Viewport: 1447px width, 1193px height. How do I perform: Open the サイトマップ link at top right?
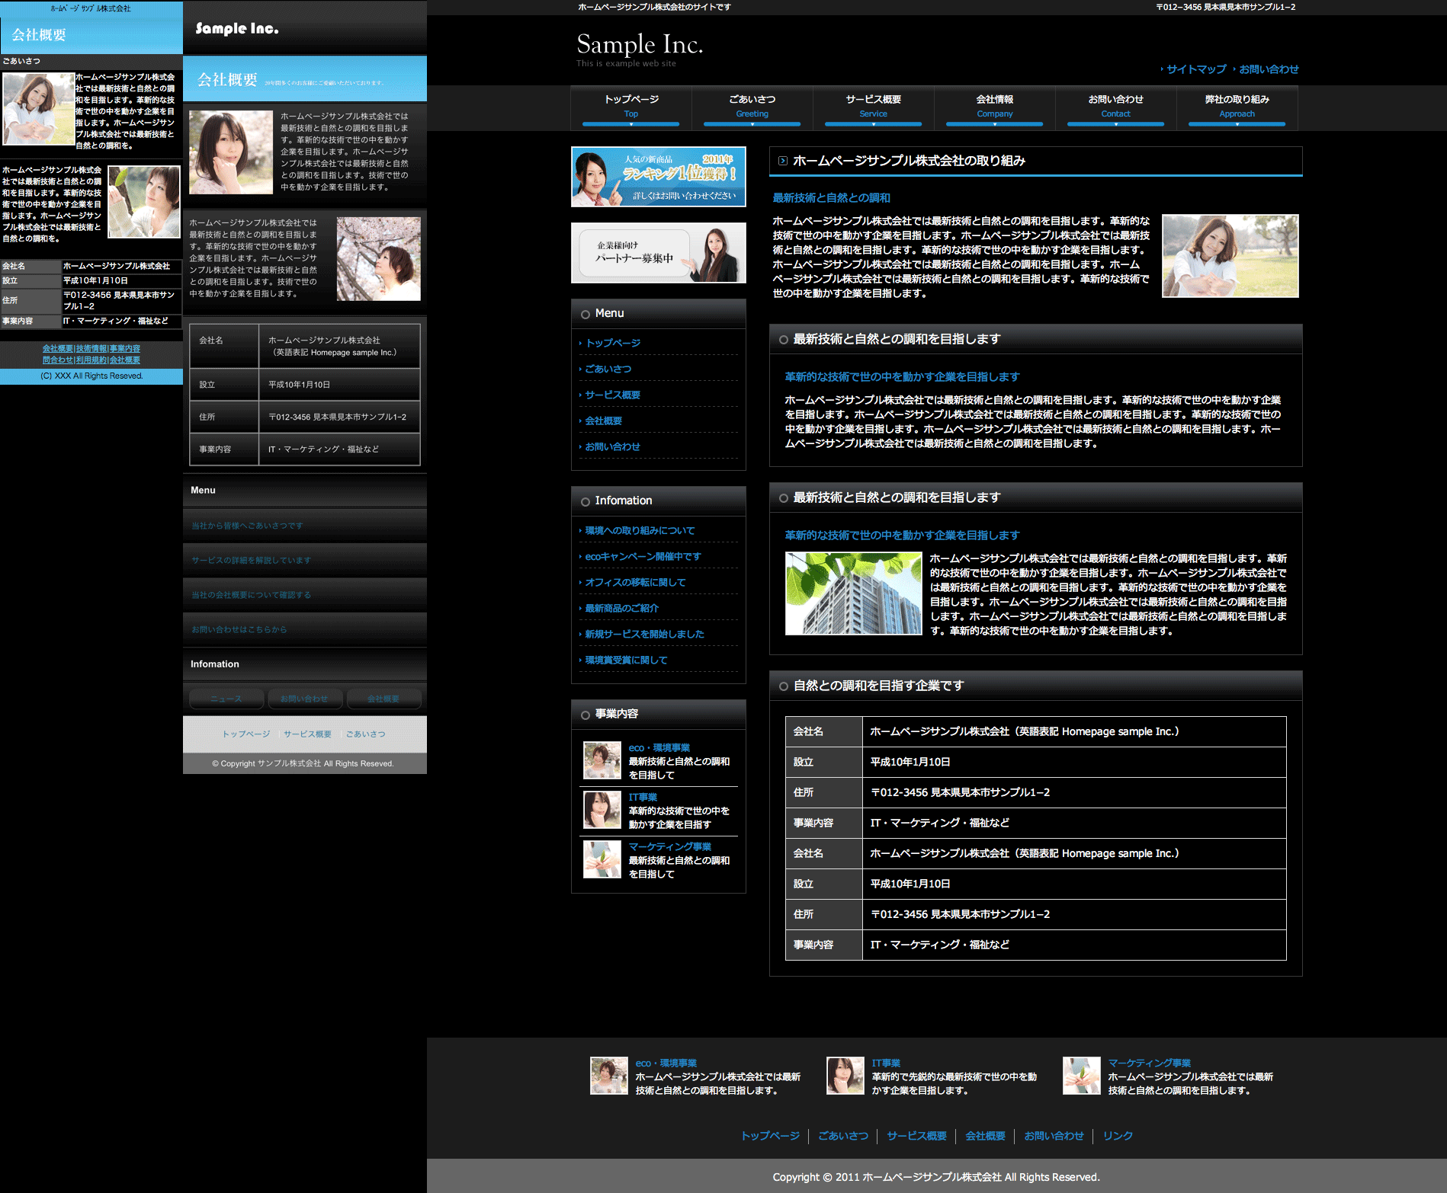click(1195, 69)
